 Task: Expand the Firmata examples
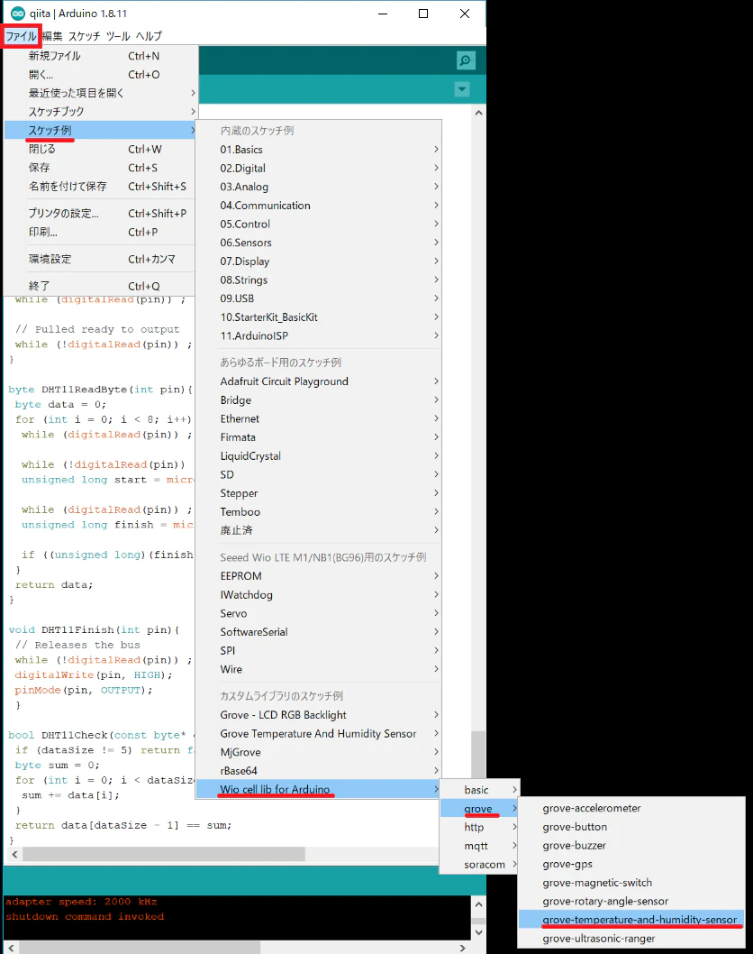click(319, 437)
